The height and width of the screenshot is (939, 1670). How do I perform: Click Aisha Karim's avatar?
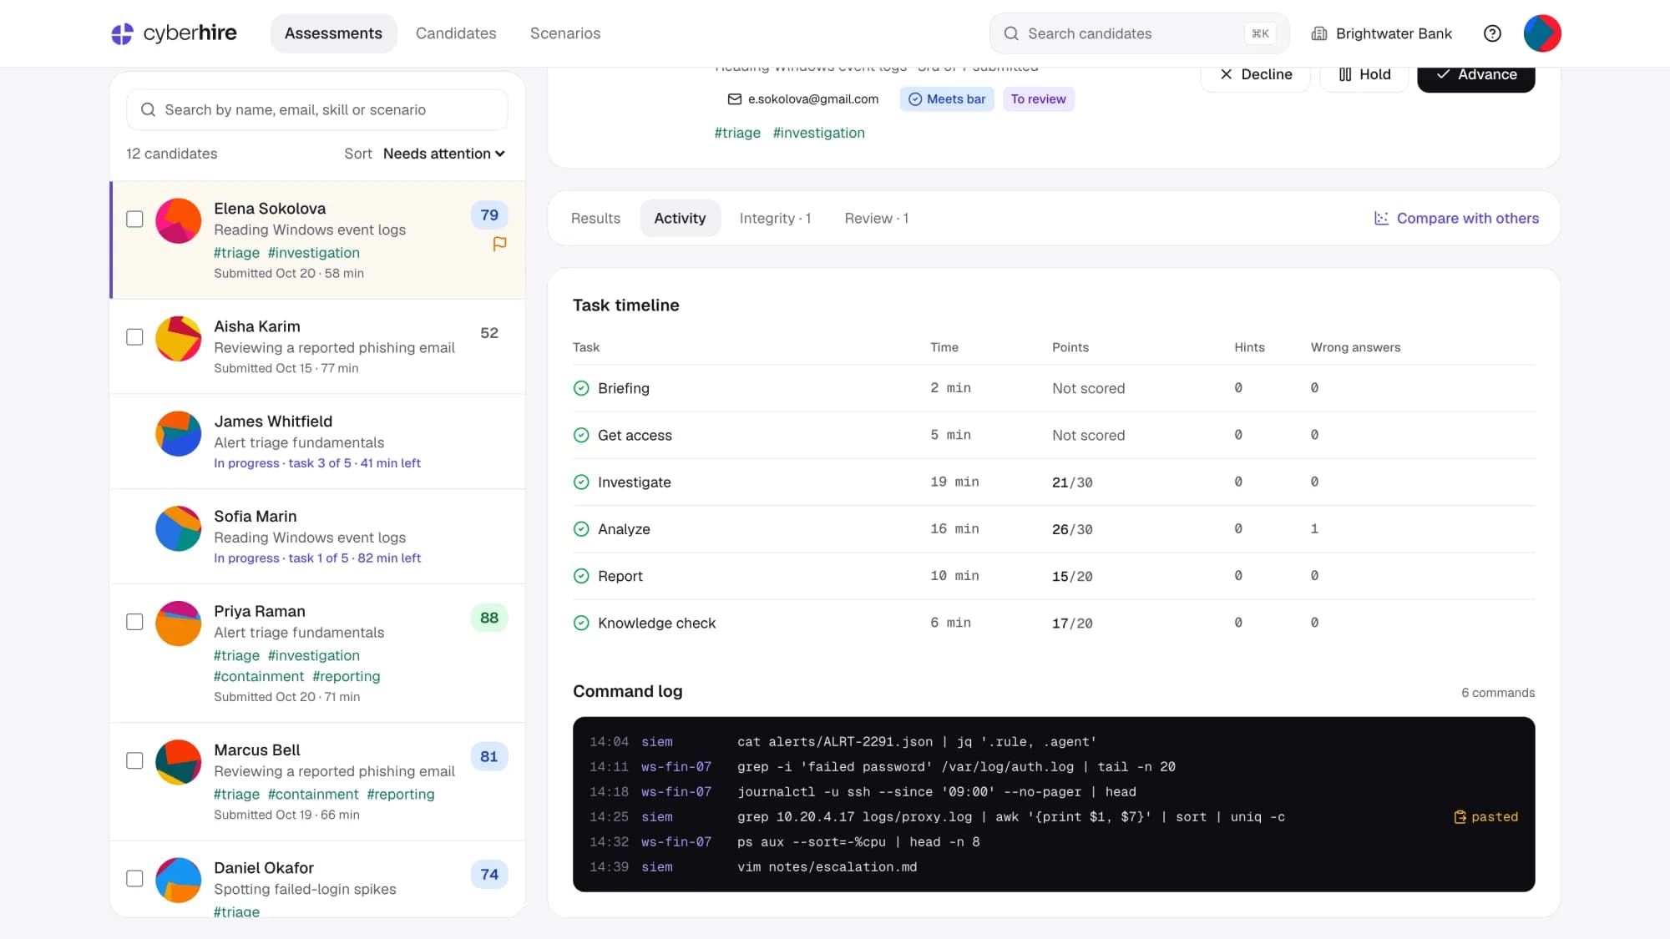(179, 338)
